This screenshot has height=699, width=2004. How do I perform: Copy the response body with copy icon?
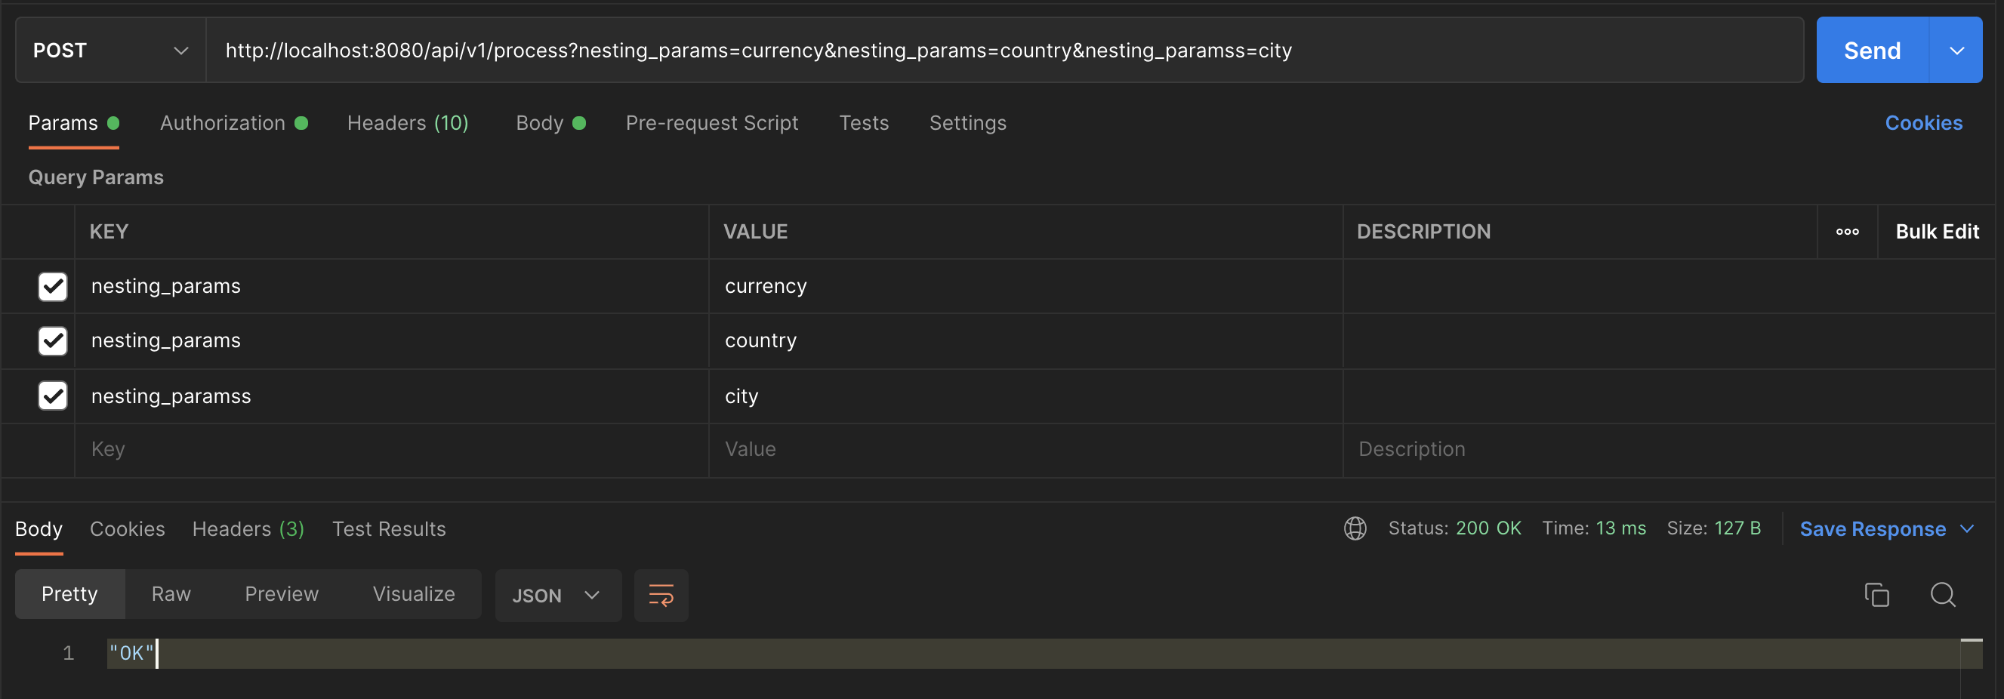tap(1876, 595)
